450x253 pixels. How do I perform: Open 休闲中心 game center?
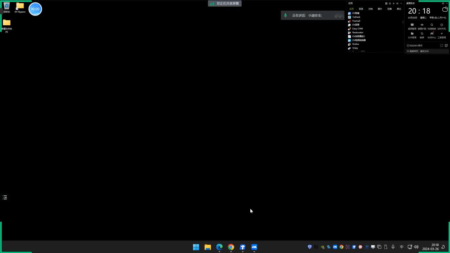432,35
